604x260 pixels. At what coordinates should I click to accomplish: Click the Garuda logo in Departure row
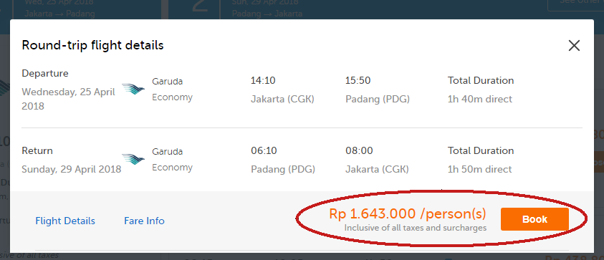click(x=133, y=89)
